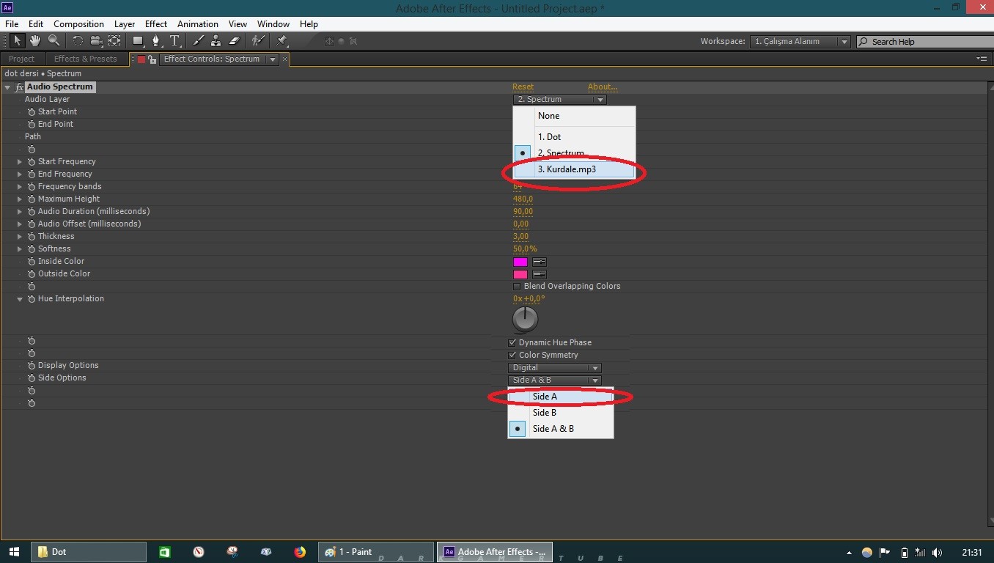Open the Workspace dropdown

(x=800, y=42)
